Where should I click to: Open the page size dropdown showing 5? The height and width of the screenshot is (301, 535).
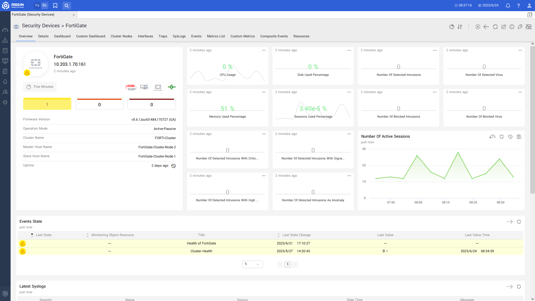pyautogui.click(x=252, y=264)
